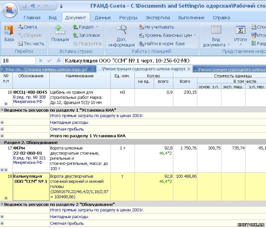Click Не учитывать in the ribbon
The image size is (266, 228).
pos(156,27)
